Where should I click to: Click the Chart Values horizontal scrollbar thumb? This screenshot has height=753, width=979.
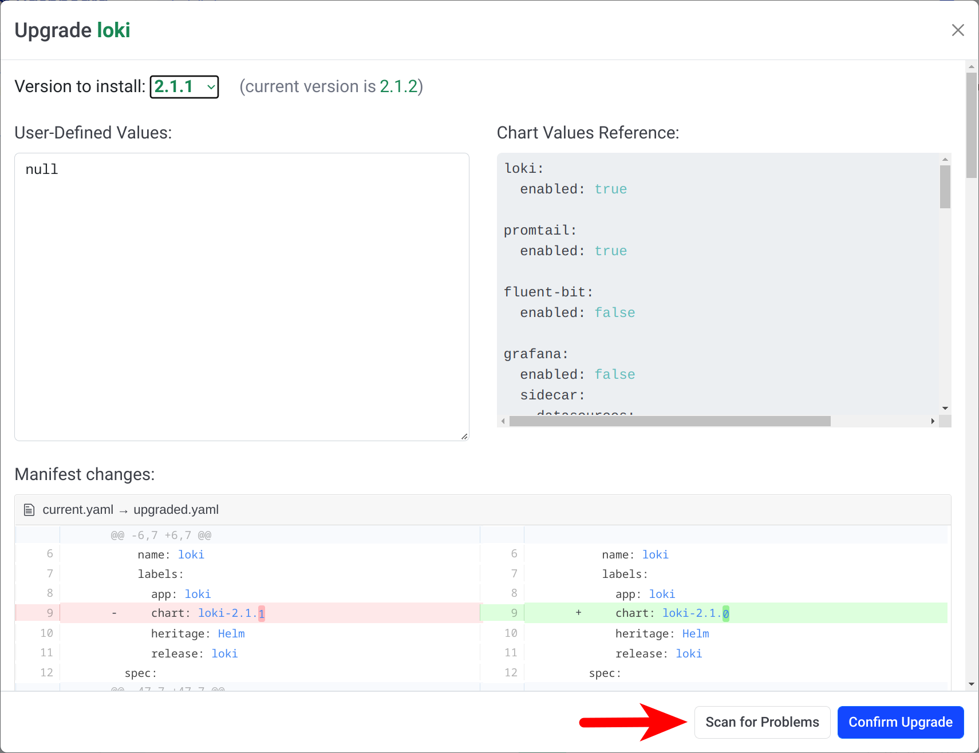pos(670,421)
